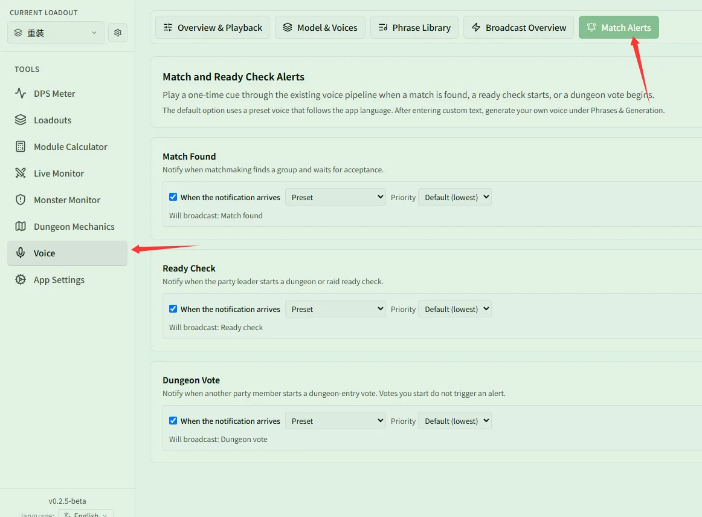Open the App Settings page
Viewport: 702px width, 517px height.
pos(67,279)
